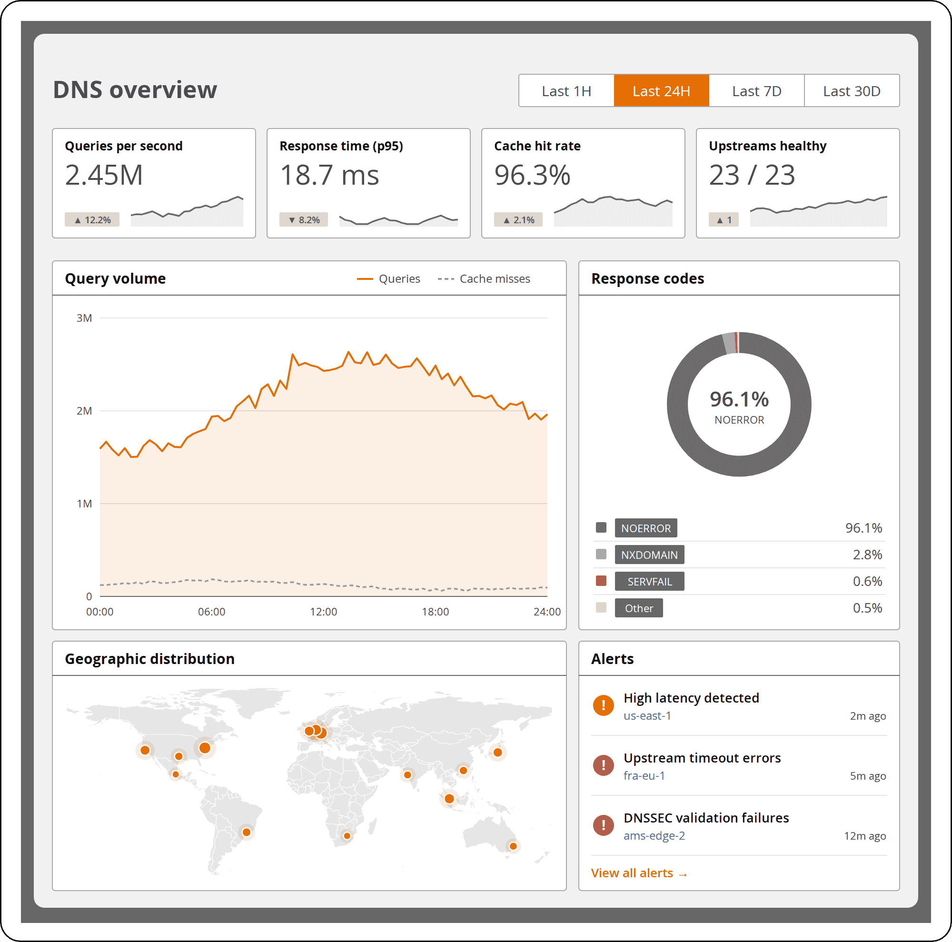Open the Queries per second sparkline
Viewport: 952px width, 942px height.
[x=187, y=211]
